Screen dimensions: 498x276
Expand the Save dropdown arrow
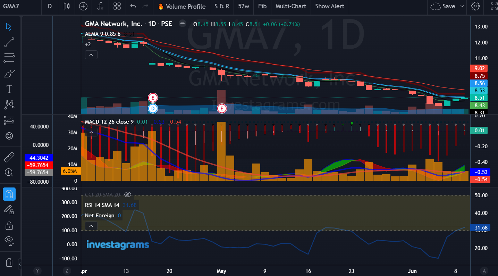coord(462,6)
